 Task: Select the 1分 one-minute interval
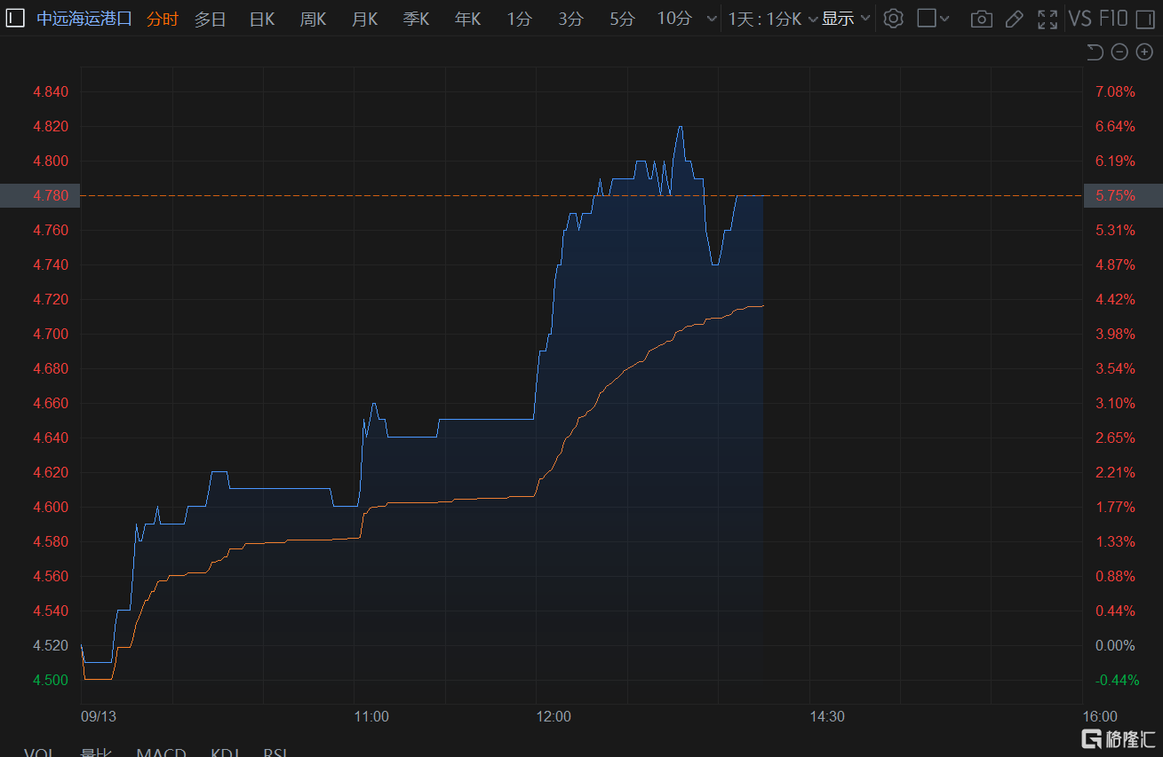click(519, 19)
